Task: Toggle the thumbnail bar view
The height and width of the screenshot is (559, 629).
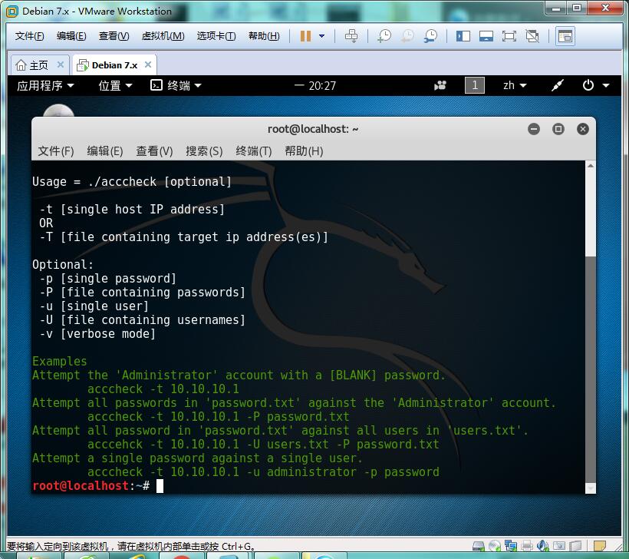Action: pyautogui.click(x=486, y=36)
